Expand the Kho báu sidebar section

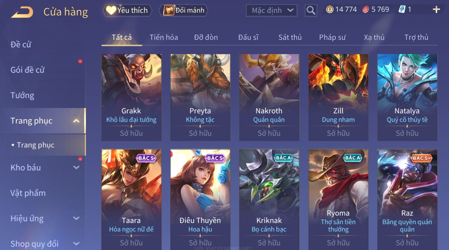(76, 167)
